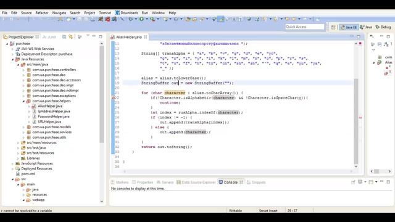Image resolution: width=395 pixels, height=222 pixels.
Task: Collapse all in Project Explorer toolbar
Action: coord(64,37)
